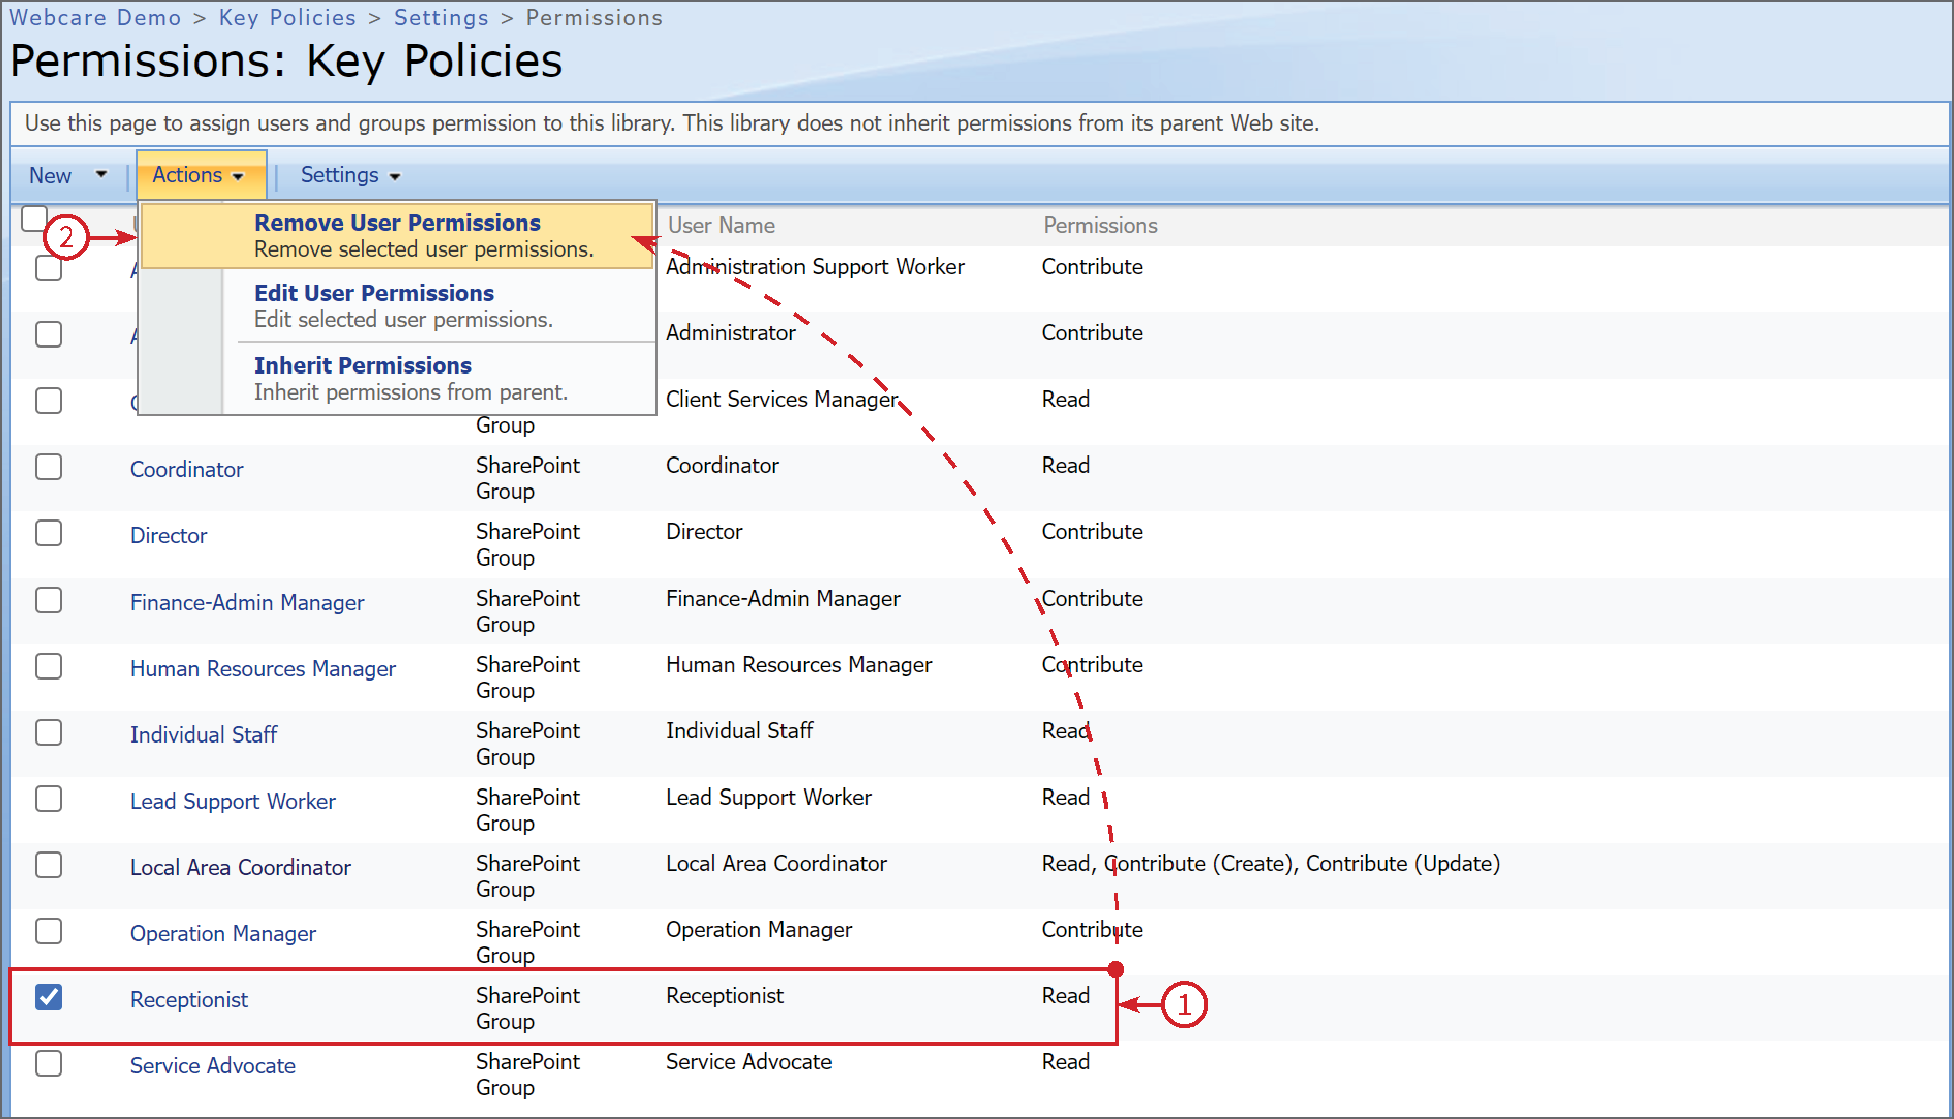Open the Settings dropdown menu
Viewport: 1954px width, 1119px height.
350,175
